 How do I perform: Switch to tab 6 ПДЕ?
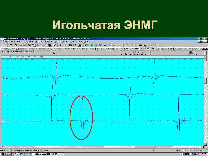click(x=131, y=49)
